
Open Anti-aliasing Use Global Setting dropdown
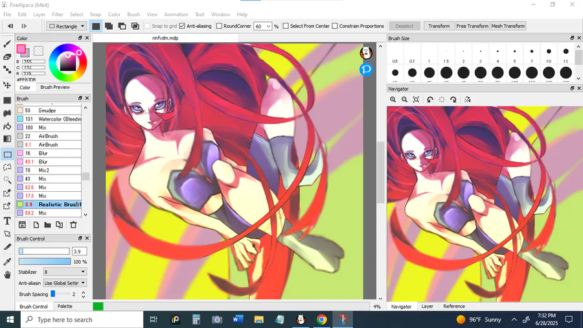65,283
